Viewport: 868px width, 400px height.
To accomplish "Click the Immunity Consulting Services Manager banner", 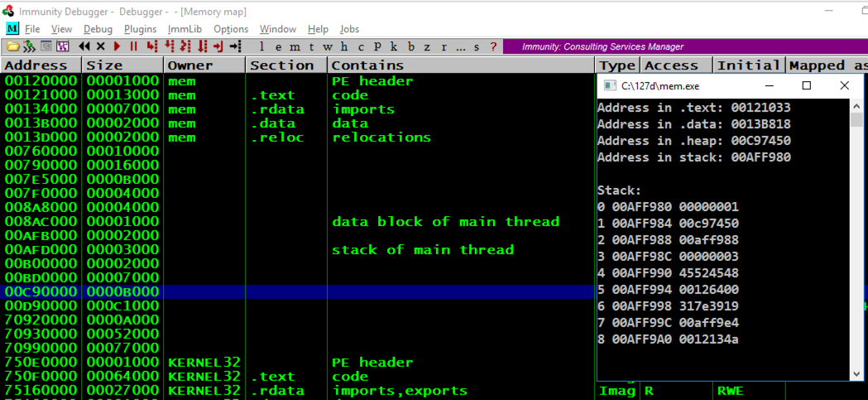I will coord(685,46).
